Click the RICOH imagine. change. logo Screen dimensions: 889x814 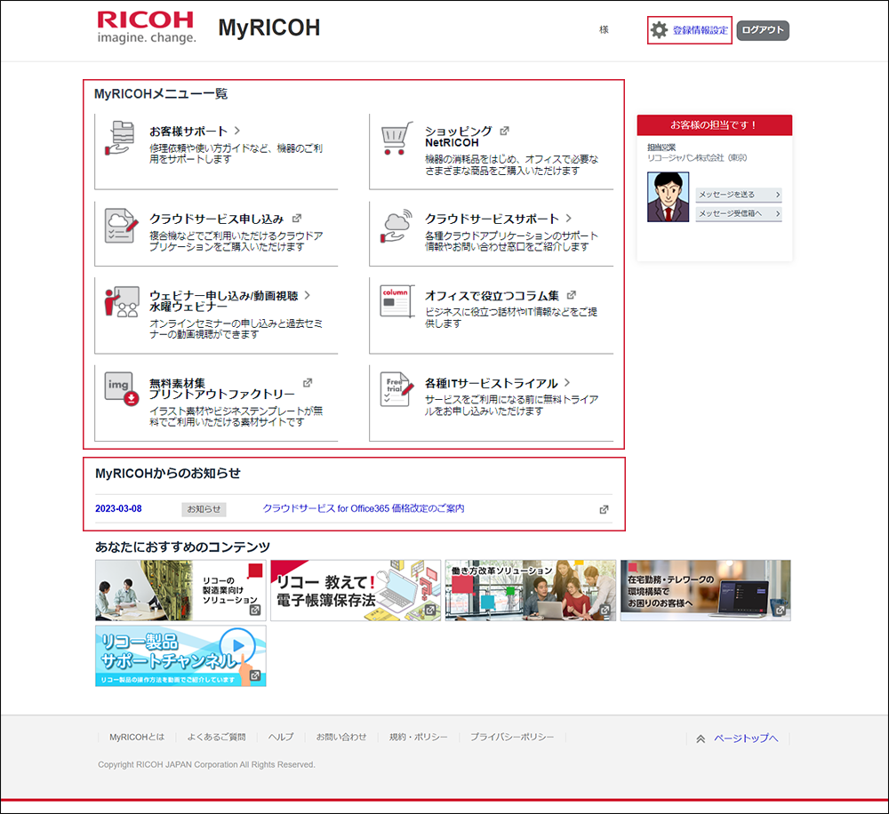[145, 28]
